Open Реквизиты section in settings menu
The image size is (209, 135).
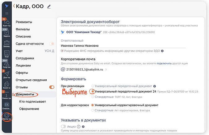pyautogui.click(x=24, y=22)
